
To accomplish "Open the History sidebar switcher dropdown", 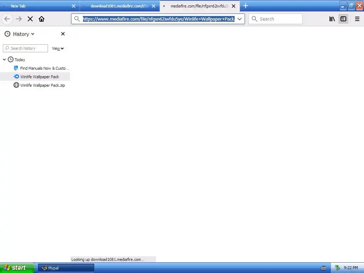I will click(23, 34).
